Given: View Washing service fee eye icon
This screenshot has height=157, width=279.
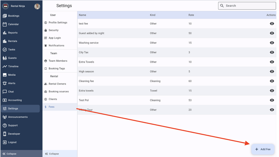Looking at the screenshot, I should (272, 43).
